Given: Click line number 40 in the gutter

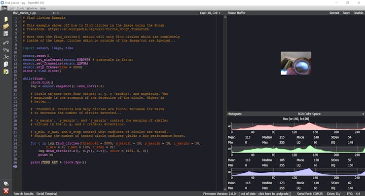Looking at the screenshot, I should point(15,166).
